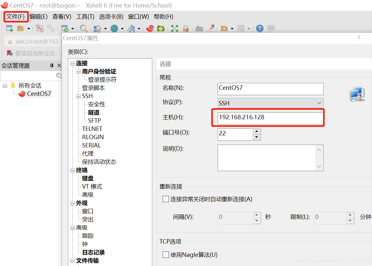Click the highlighter pen toolbar icon
The height and width of the screenshot is (266, 372).
210,28
